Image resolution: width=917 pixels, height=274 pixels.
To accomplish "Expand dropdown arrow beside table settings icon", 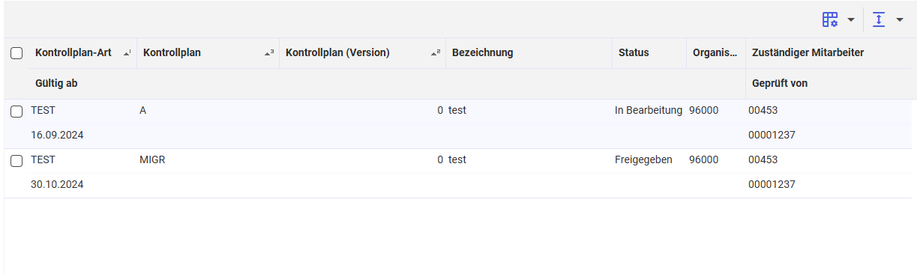I will click(x=851, y=19).
